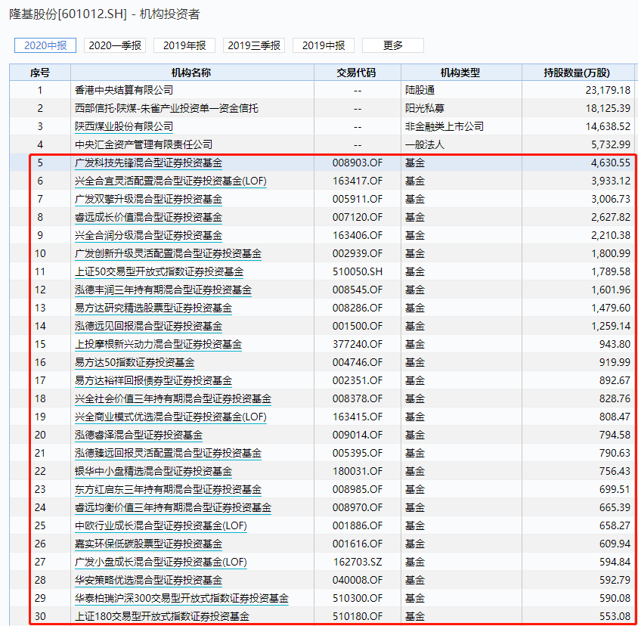Switch to the 2019中报 tab
Image resolution: width=638 pixels, height=626 pixels.
click(325, 45)
